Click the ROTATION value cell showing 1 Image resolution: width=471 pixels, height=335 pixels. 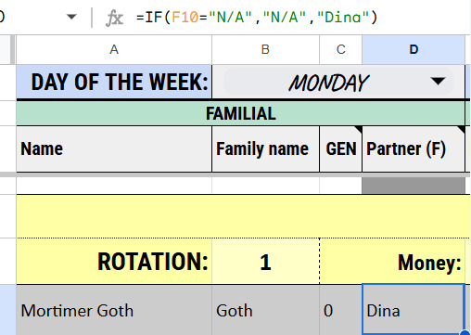point(265,262)
